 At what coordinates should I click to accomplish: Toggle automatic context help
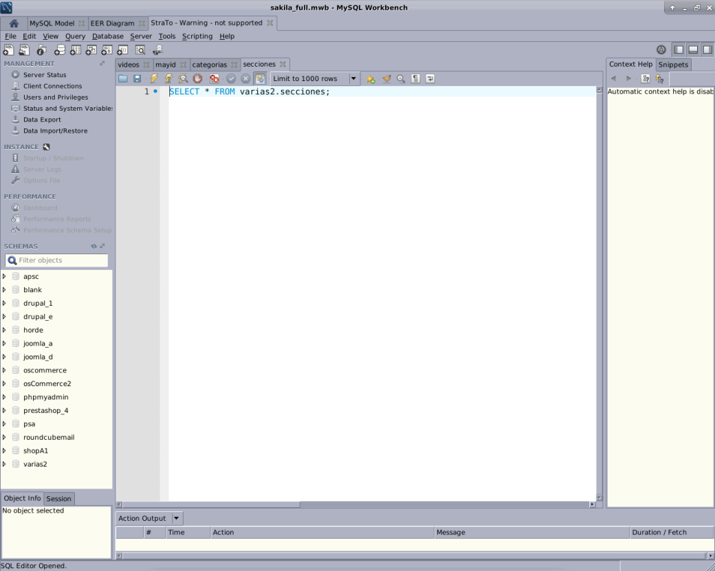660,79
